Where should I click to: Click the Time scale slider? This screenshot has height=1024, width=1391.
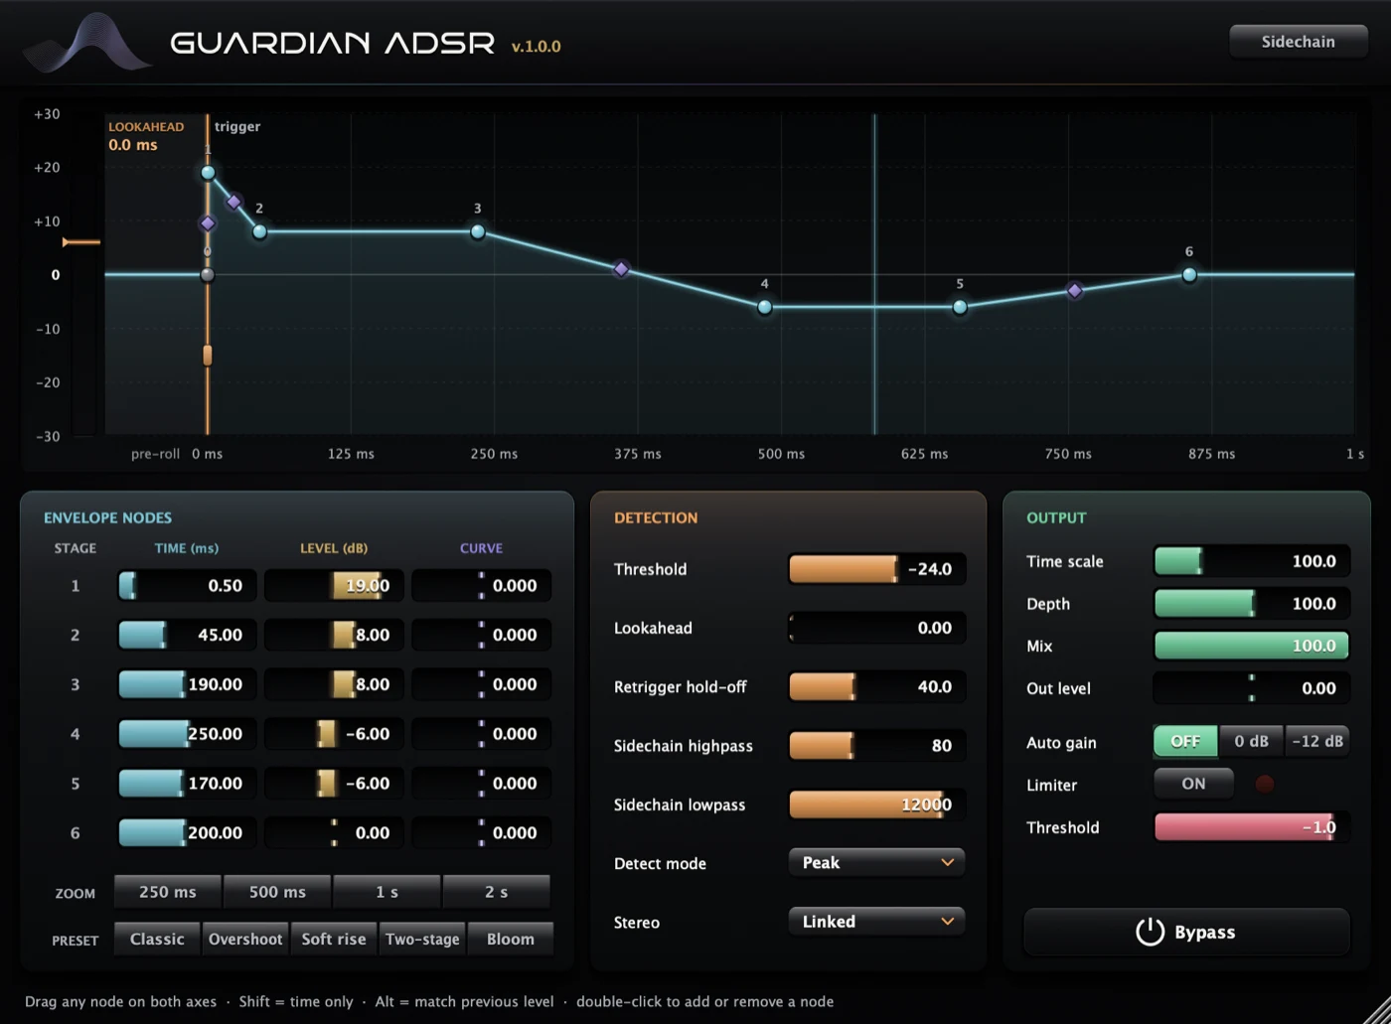coord(1251,561)
